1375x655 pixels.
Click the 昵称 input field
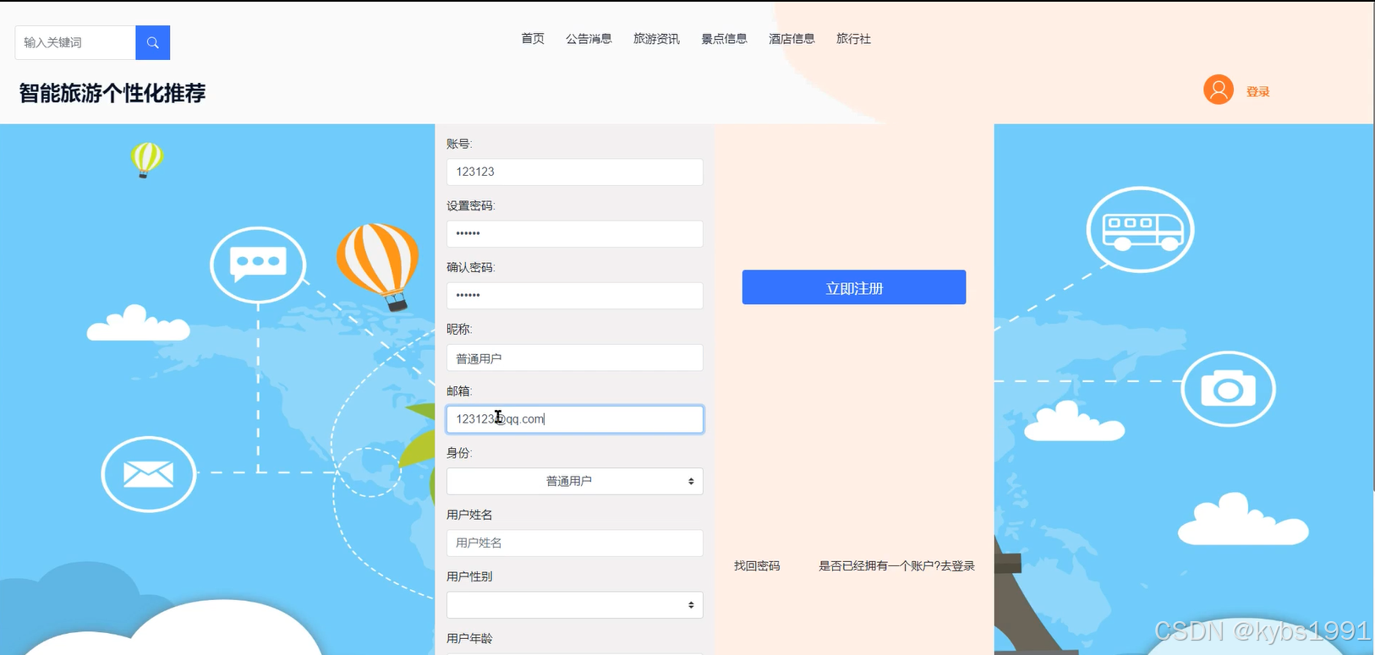[575, 358]
